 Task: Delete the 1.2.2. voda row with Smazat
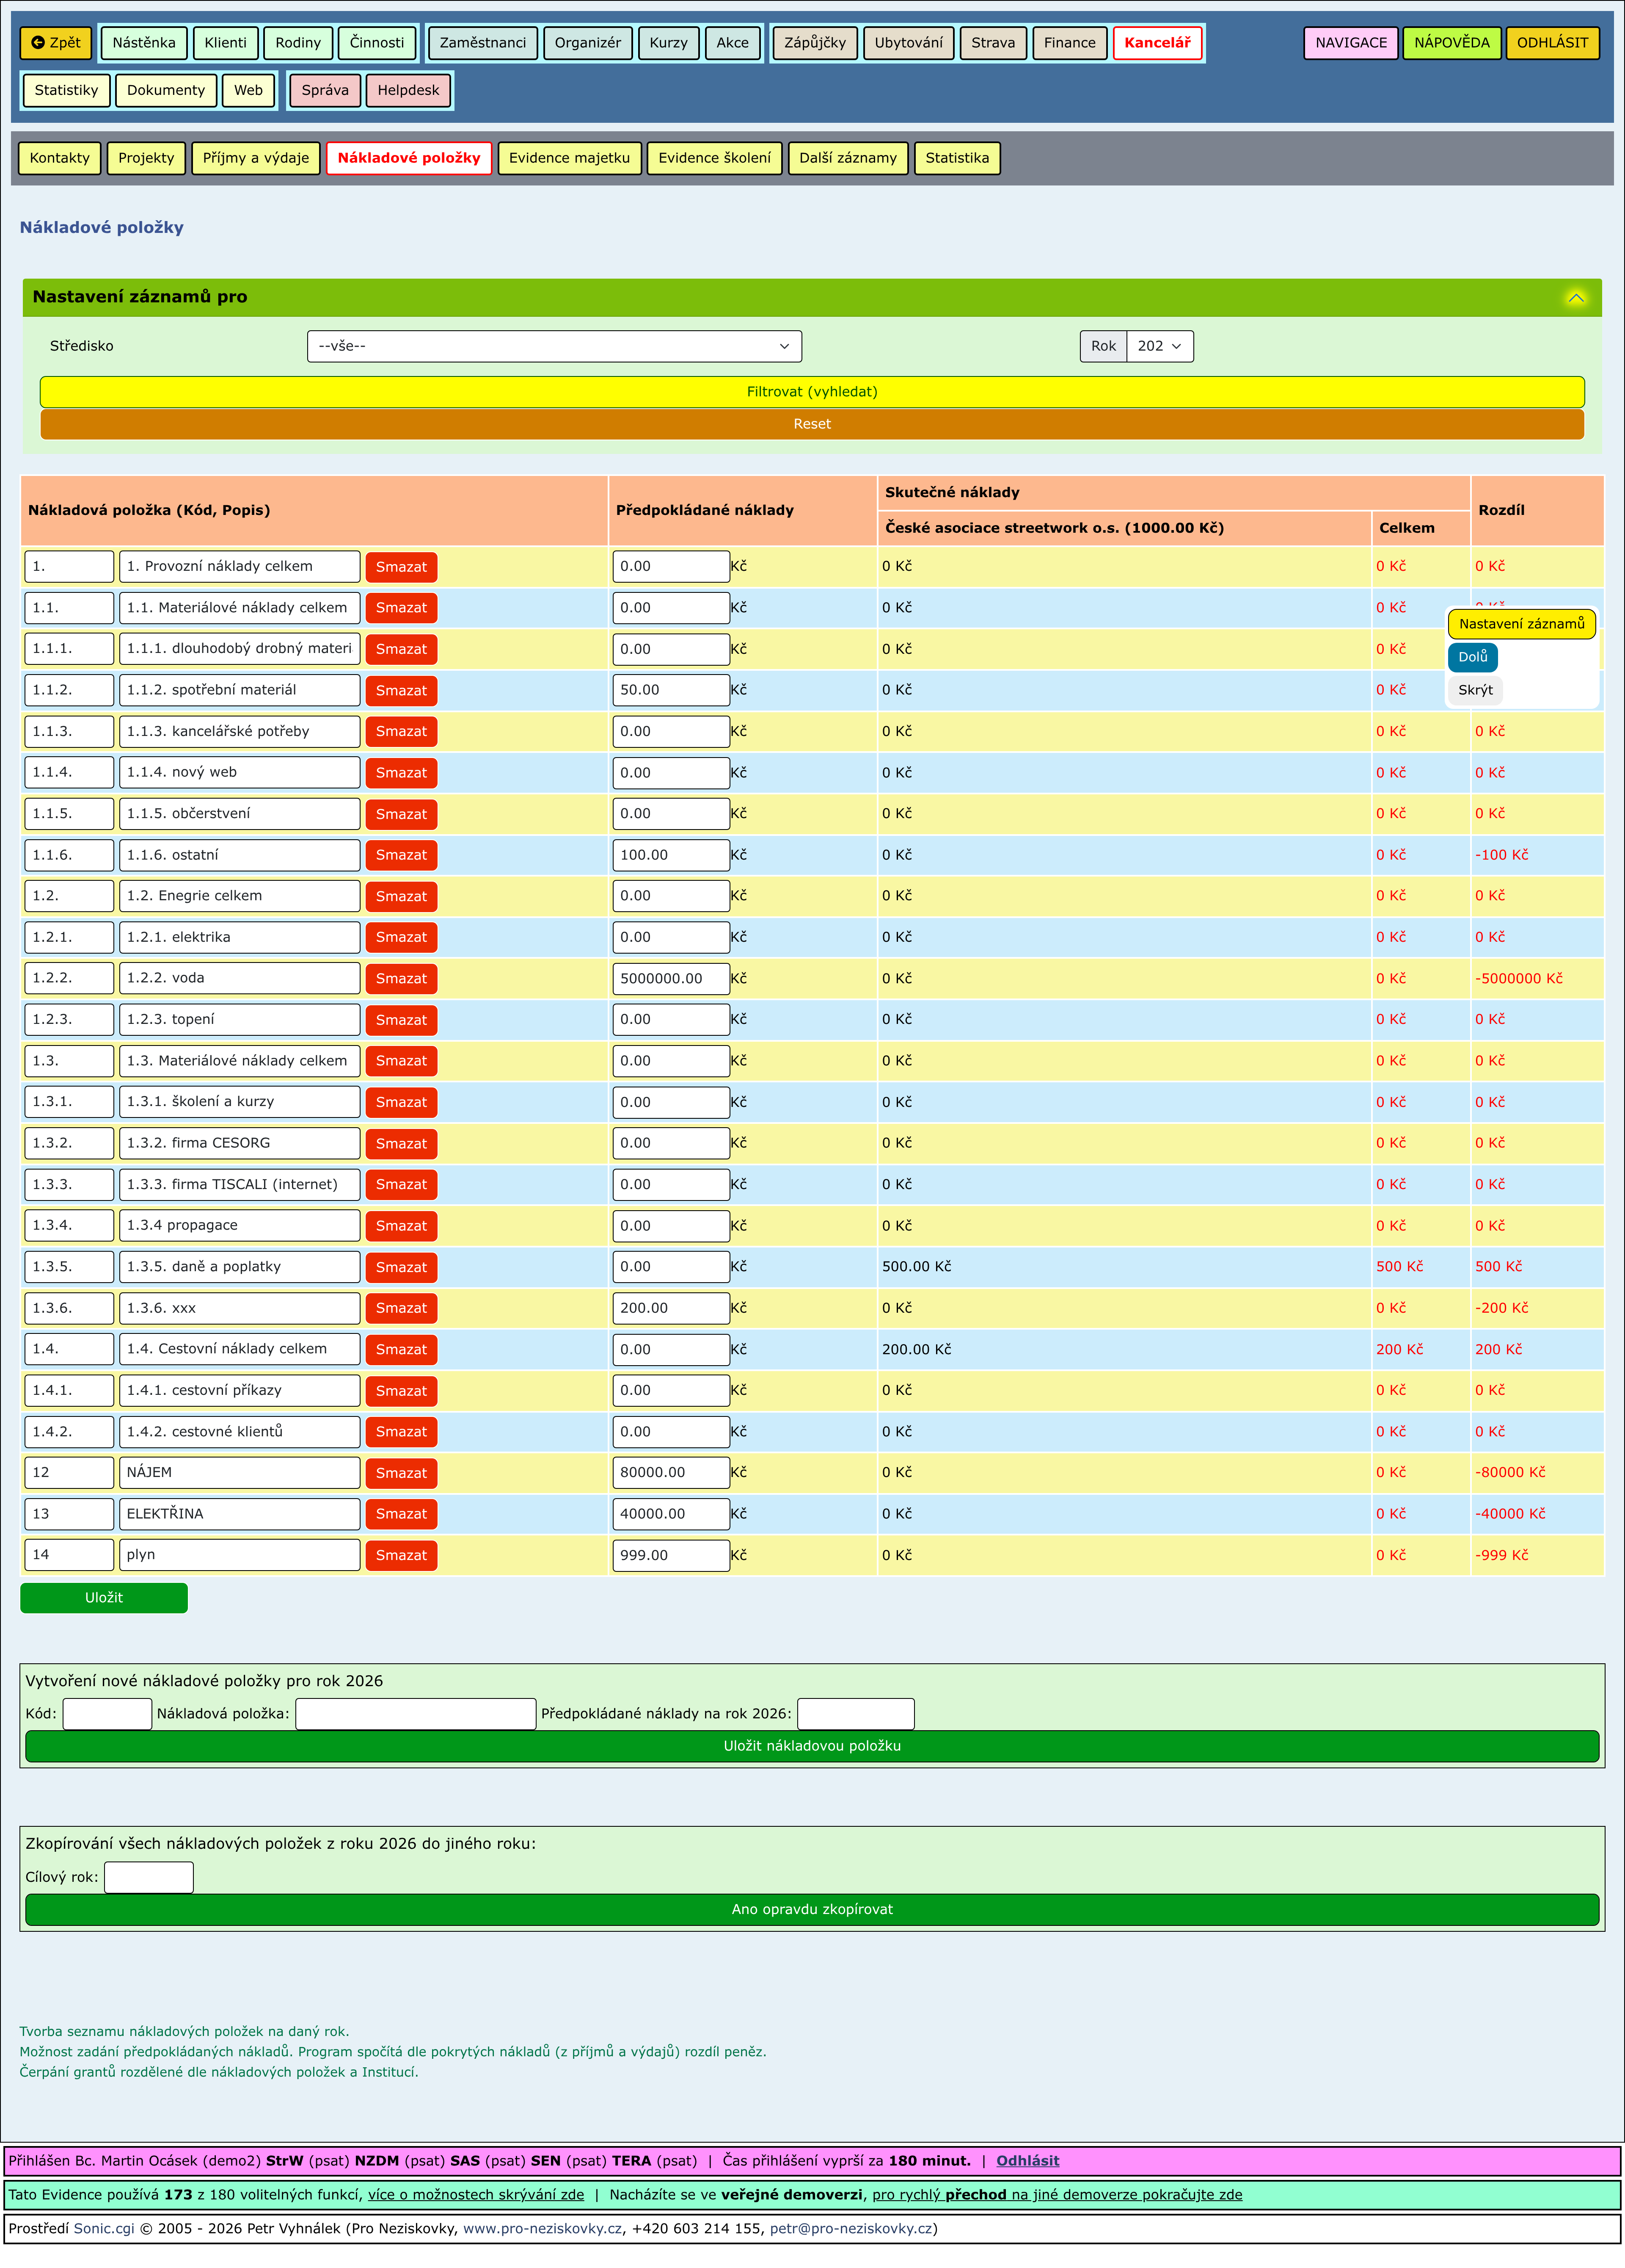401,979
